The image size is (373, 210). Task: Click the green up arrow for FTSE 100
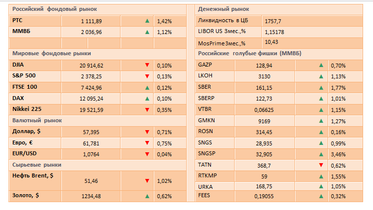[x=147, y=87]
